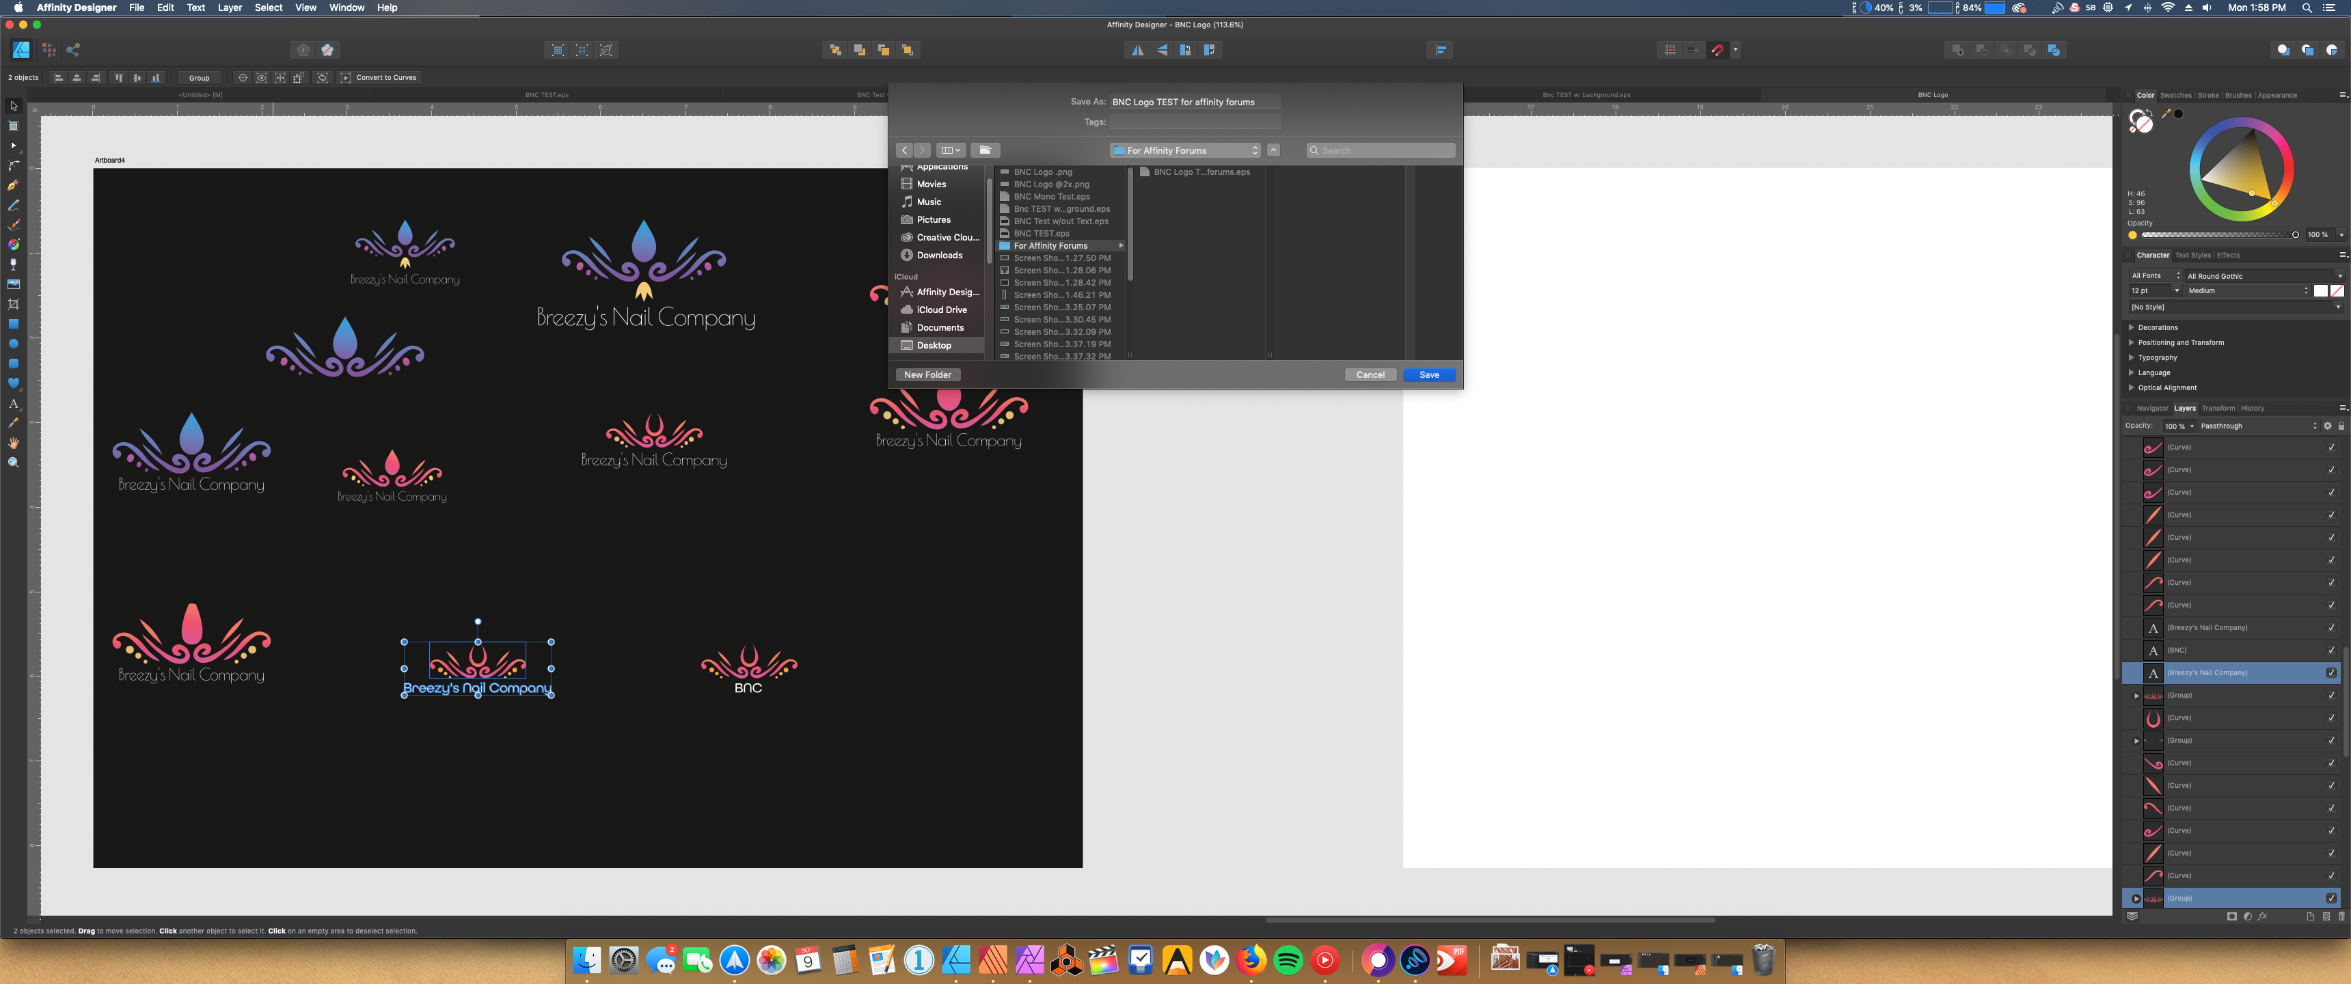Open the Passthrough blend mode dropdown
2351x984 pixels.
[2257, 426]
